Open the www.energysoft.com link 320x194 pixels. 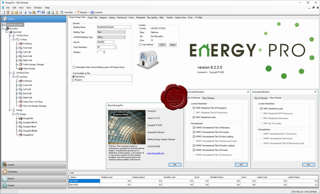pos(156,153)
